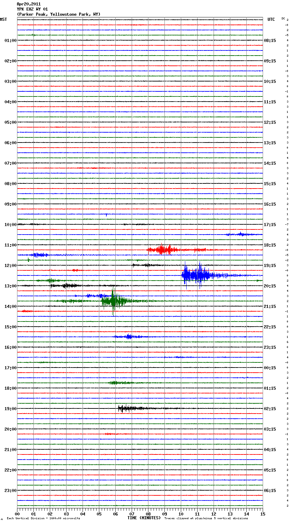
Task: Select the YPK EHZ WY 01 station code
Action: coord(32,9)
